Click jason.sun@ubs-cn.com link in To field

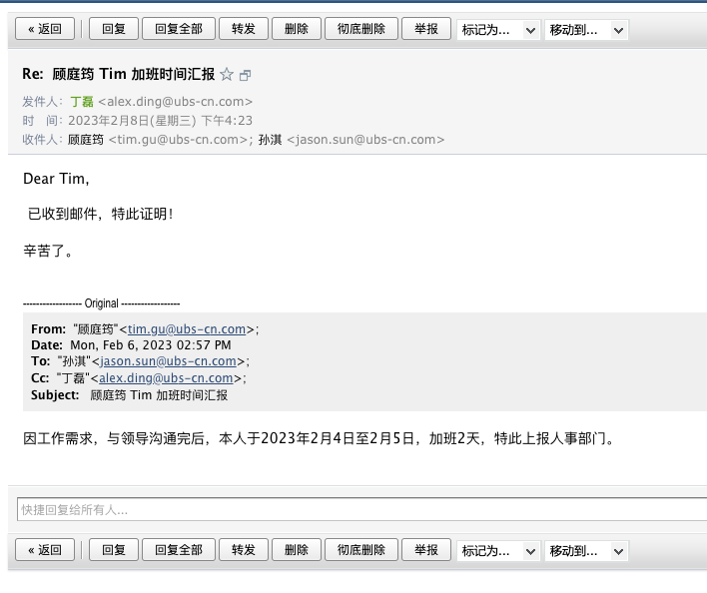point(168,361)
